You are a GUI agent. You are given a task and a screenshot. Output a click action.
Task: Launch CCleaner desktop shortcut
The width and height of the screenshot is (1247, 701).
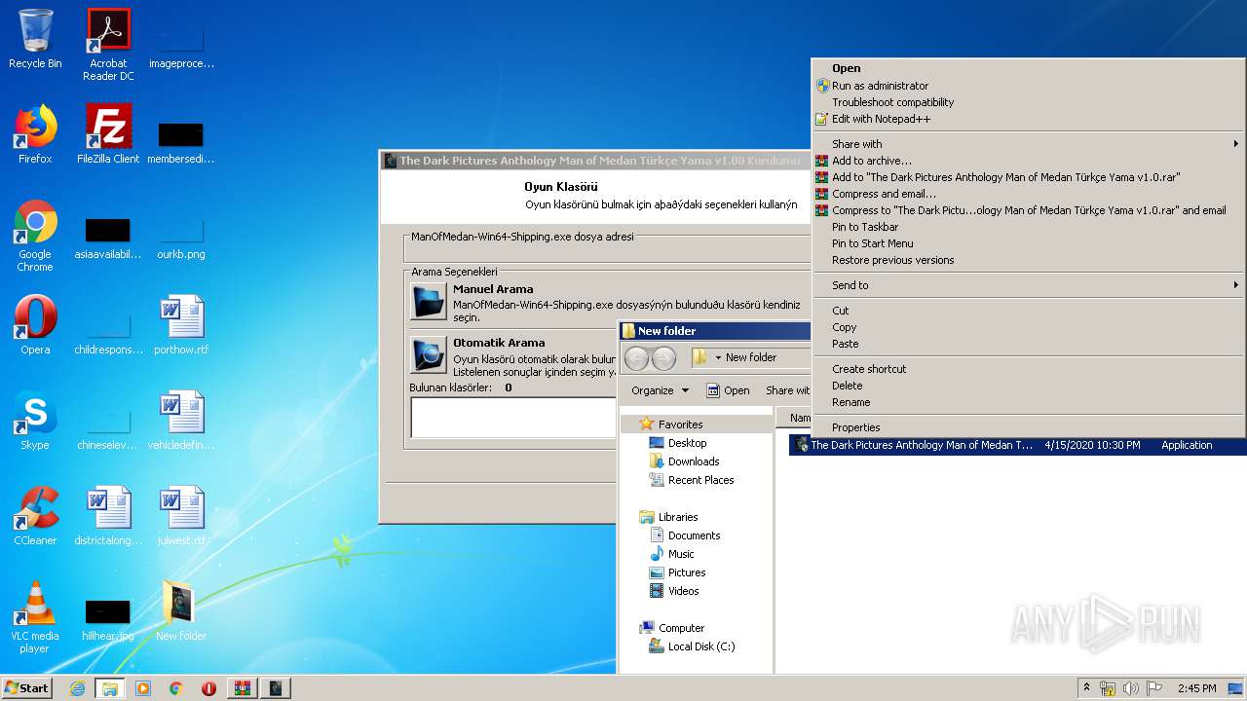35,516
